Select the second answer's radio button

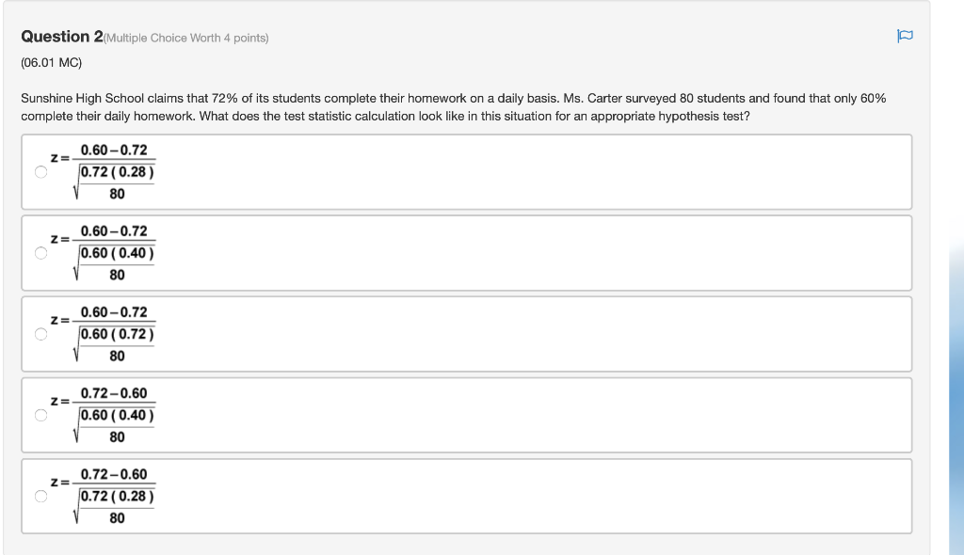pos(40,253)
